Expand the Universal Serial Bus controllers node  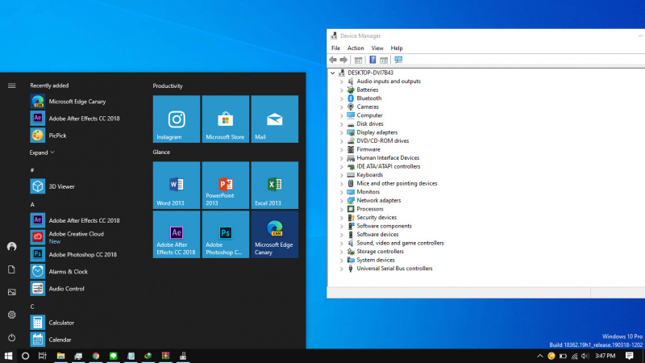click(x=341, y=269)
